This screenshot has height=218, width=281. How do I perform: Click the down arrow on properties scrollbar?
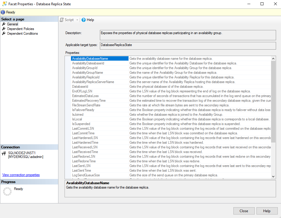pos(273,176)
